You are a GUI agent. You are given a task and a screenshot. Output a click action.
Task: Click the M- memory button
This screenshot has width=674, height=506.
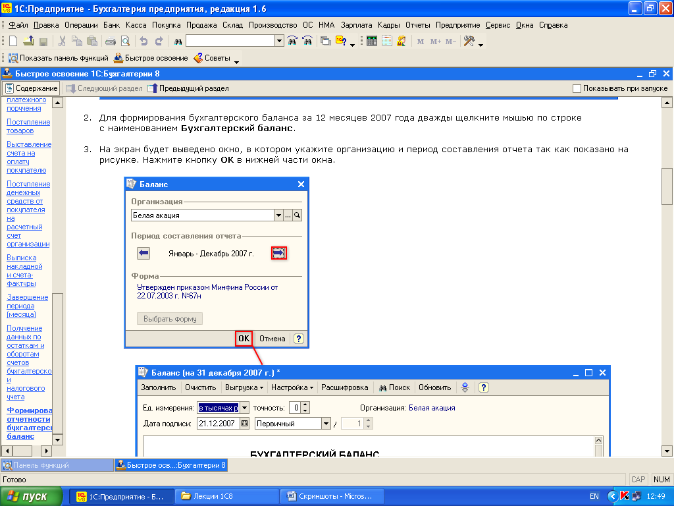pos(450,42)
